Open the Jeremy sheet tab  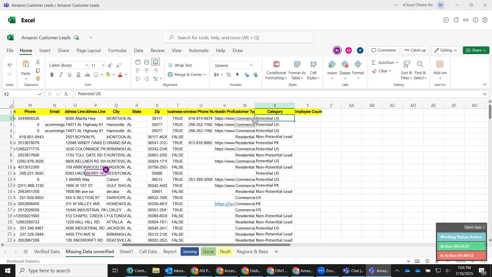click(190, 252)
